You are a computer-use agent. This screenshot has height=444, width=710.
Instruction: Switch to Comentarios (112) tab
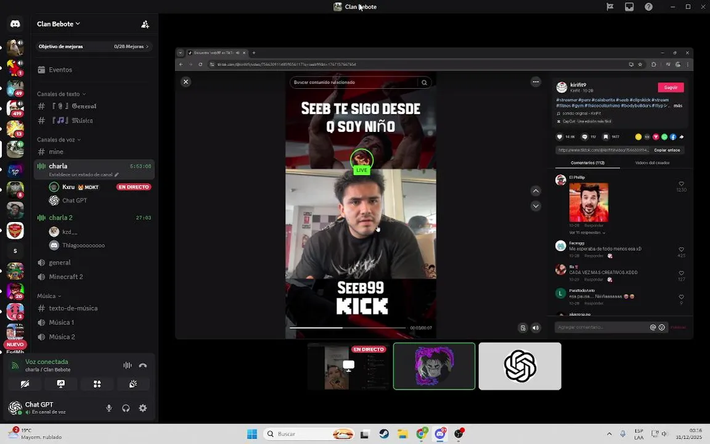click(587, 163)
